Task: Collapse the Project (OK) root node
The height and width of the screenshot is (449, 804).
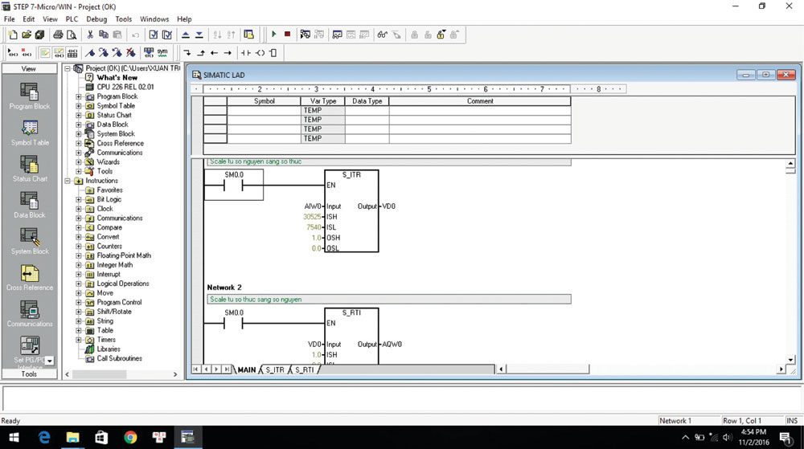Action: [x=68, y=68]
